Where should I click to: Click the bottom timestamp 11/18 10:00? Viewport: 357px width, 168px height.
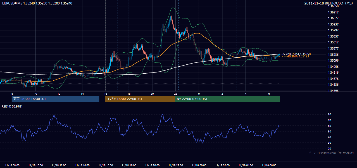[35, 165]
